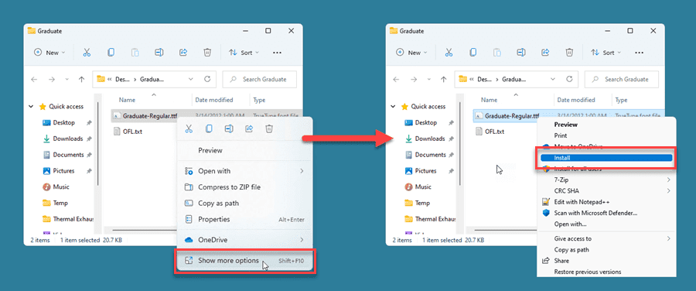Image resolution: width=696 pixels, height=291 pixels.
Task: Select Restore previous versions
Action: pos(606,272)
